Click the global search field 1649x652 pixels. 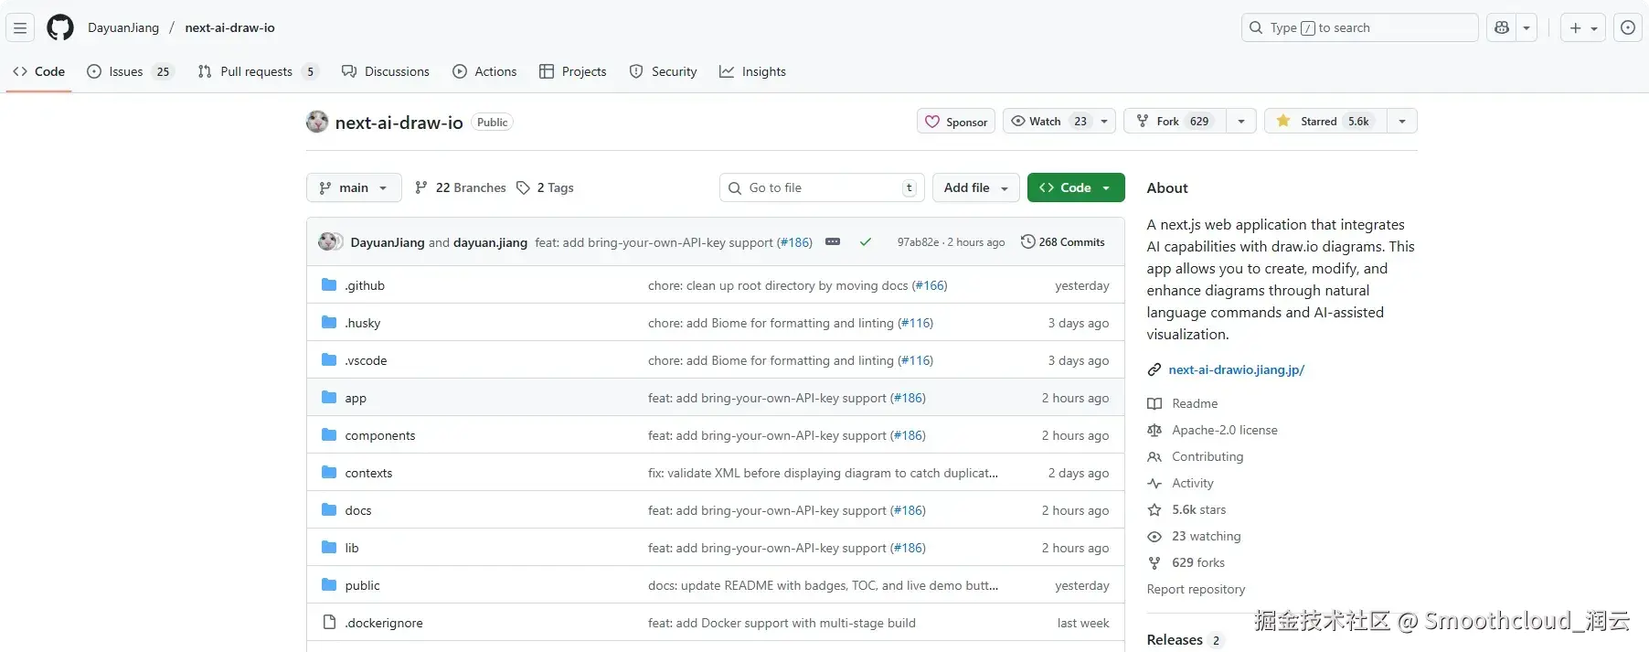click(x=1359, y=27)
